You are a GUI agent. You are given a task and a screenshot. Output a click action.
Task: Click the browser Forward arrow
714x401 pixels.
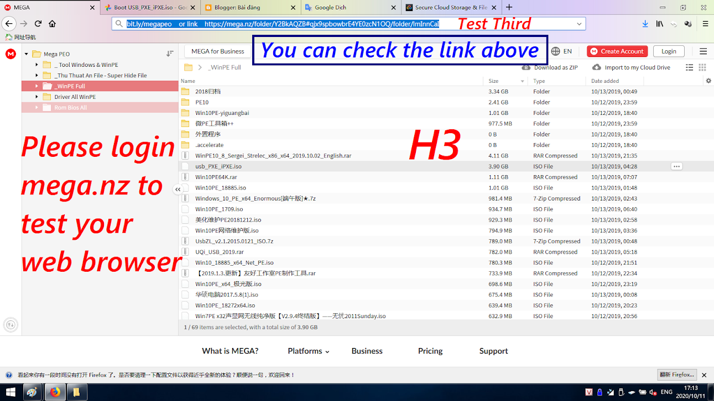coord(23,24)
